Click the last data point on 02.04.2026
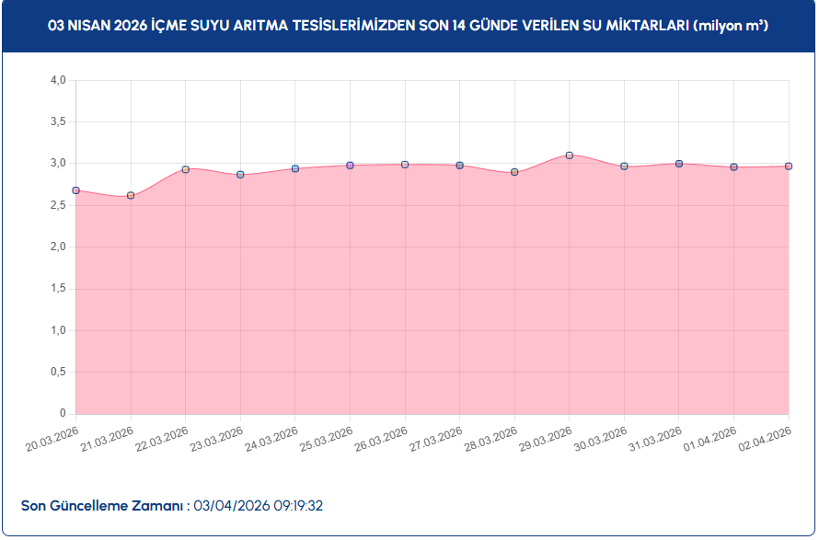Screen dimensions: 819x540 pos(789,167)
